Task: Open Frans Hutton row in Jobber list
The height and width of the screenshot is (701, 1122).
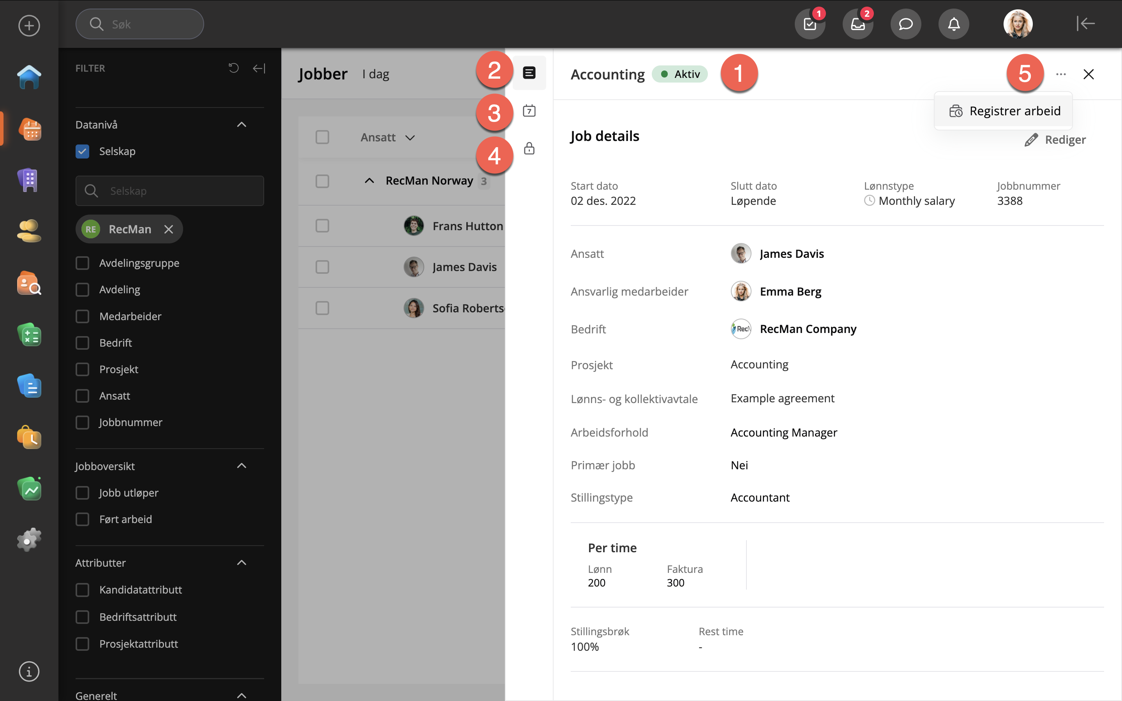Action: [402, 226]
